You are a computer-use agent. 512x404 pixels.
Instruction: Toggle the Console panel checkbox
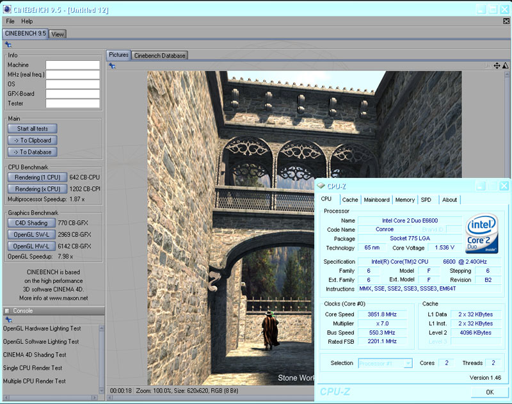coord(7,311)
